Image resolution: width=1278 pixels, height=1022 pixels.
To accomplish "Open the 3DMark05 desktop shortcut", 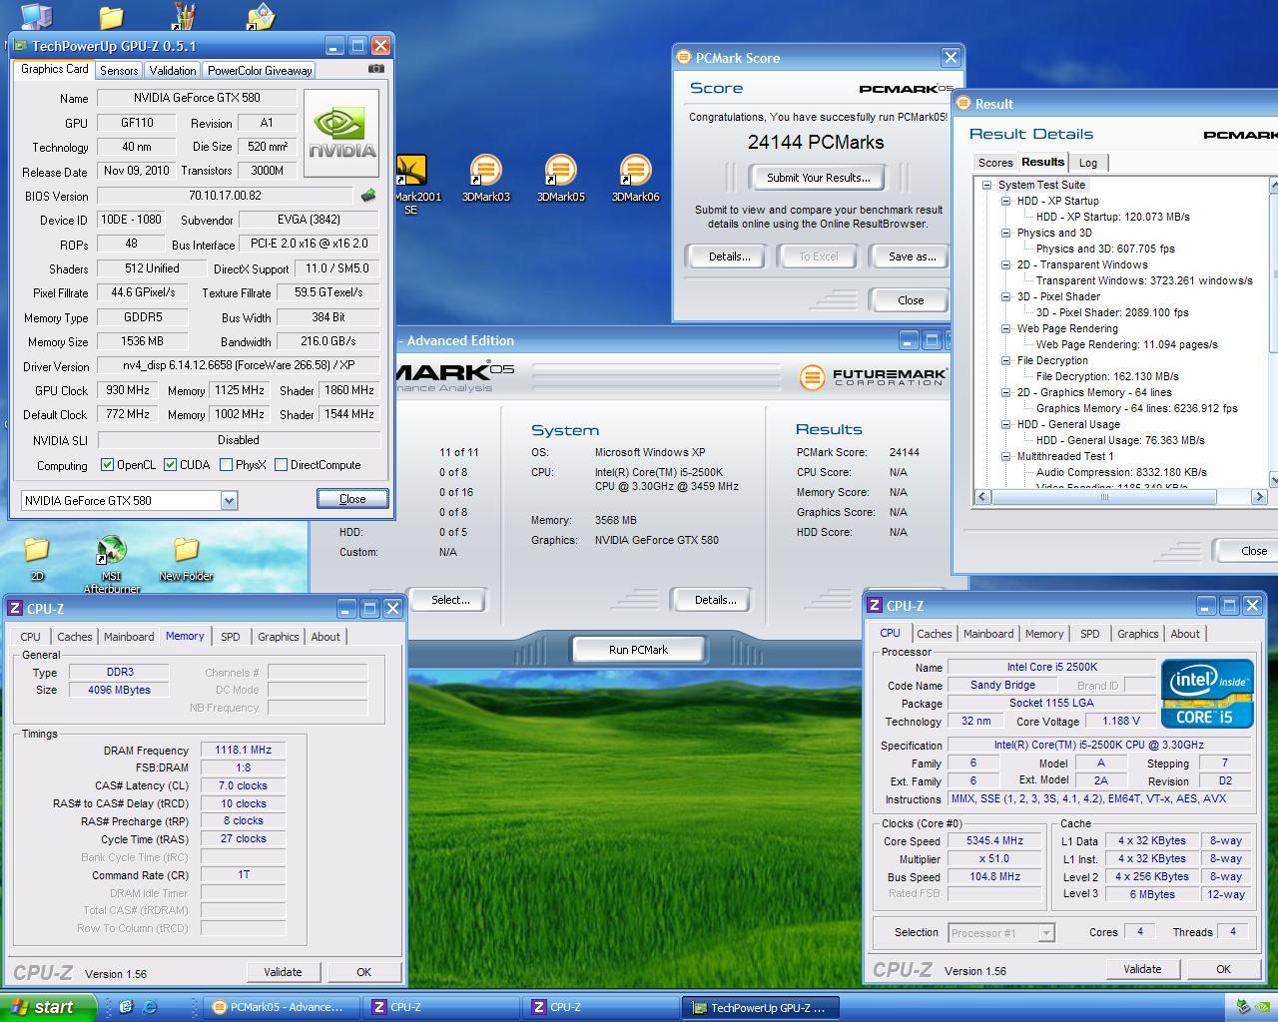I will [561, 179].
